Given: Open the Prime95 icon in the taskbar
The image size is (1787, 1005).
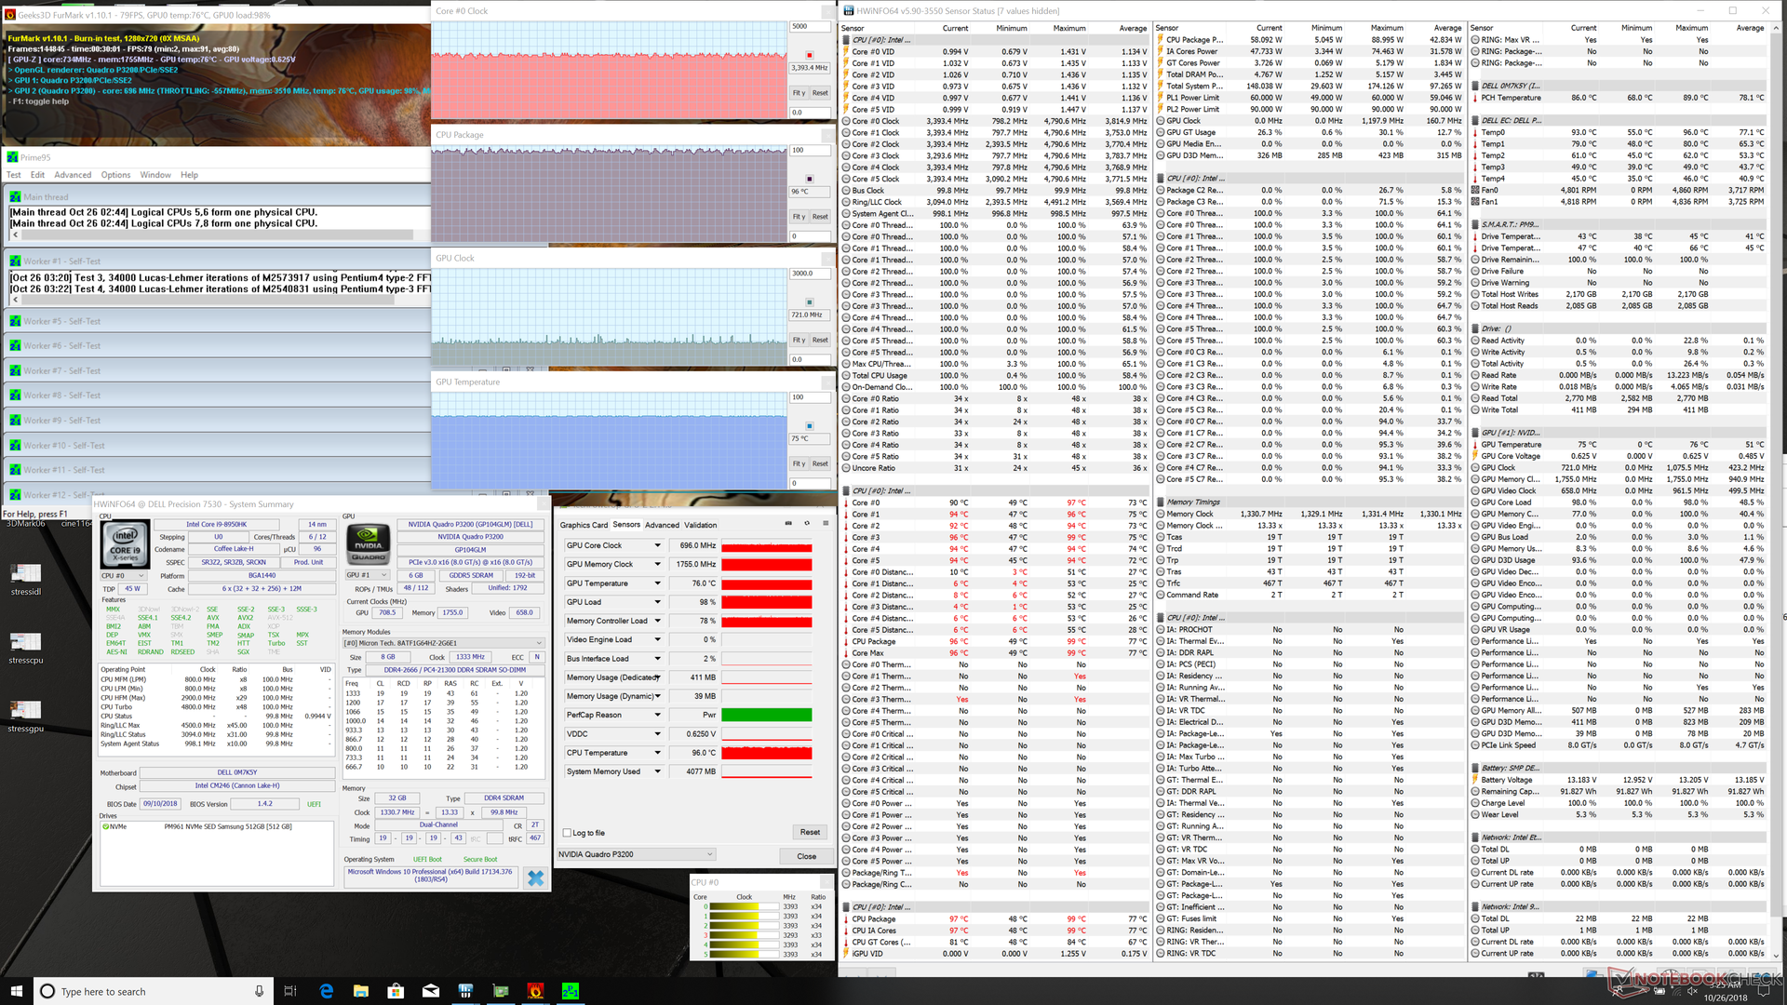Looking at the screenshot, I should [571, 991].
